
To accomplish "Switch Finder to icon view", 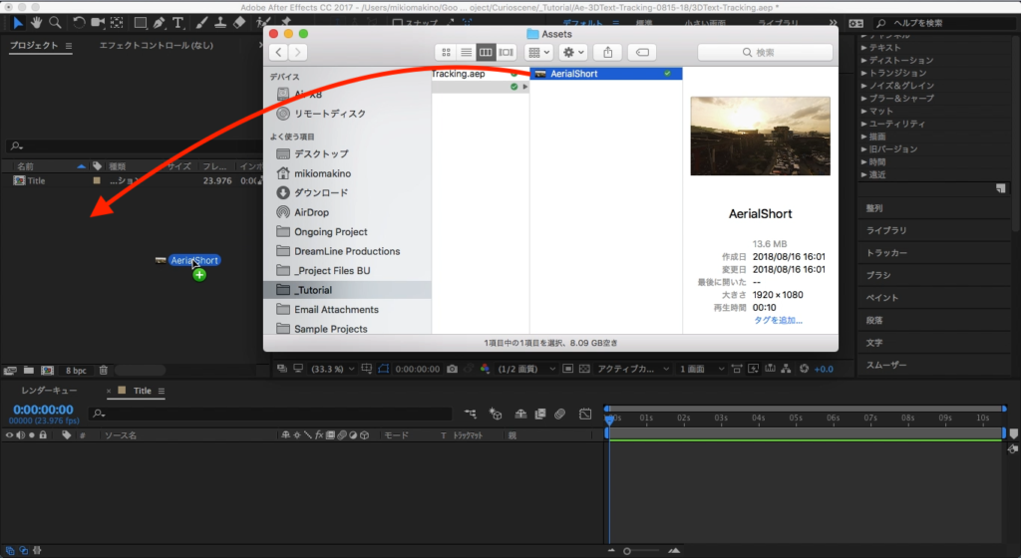I will click(x=446, y=52).
